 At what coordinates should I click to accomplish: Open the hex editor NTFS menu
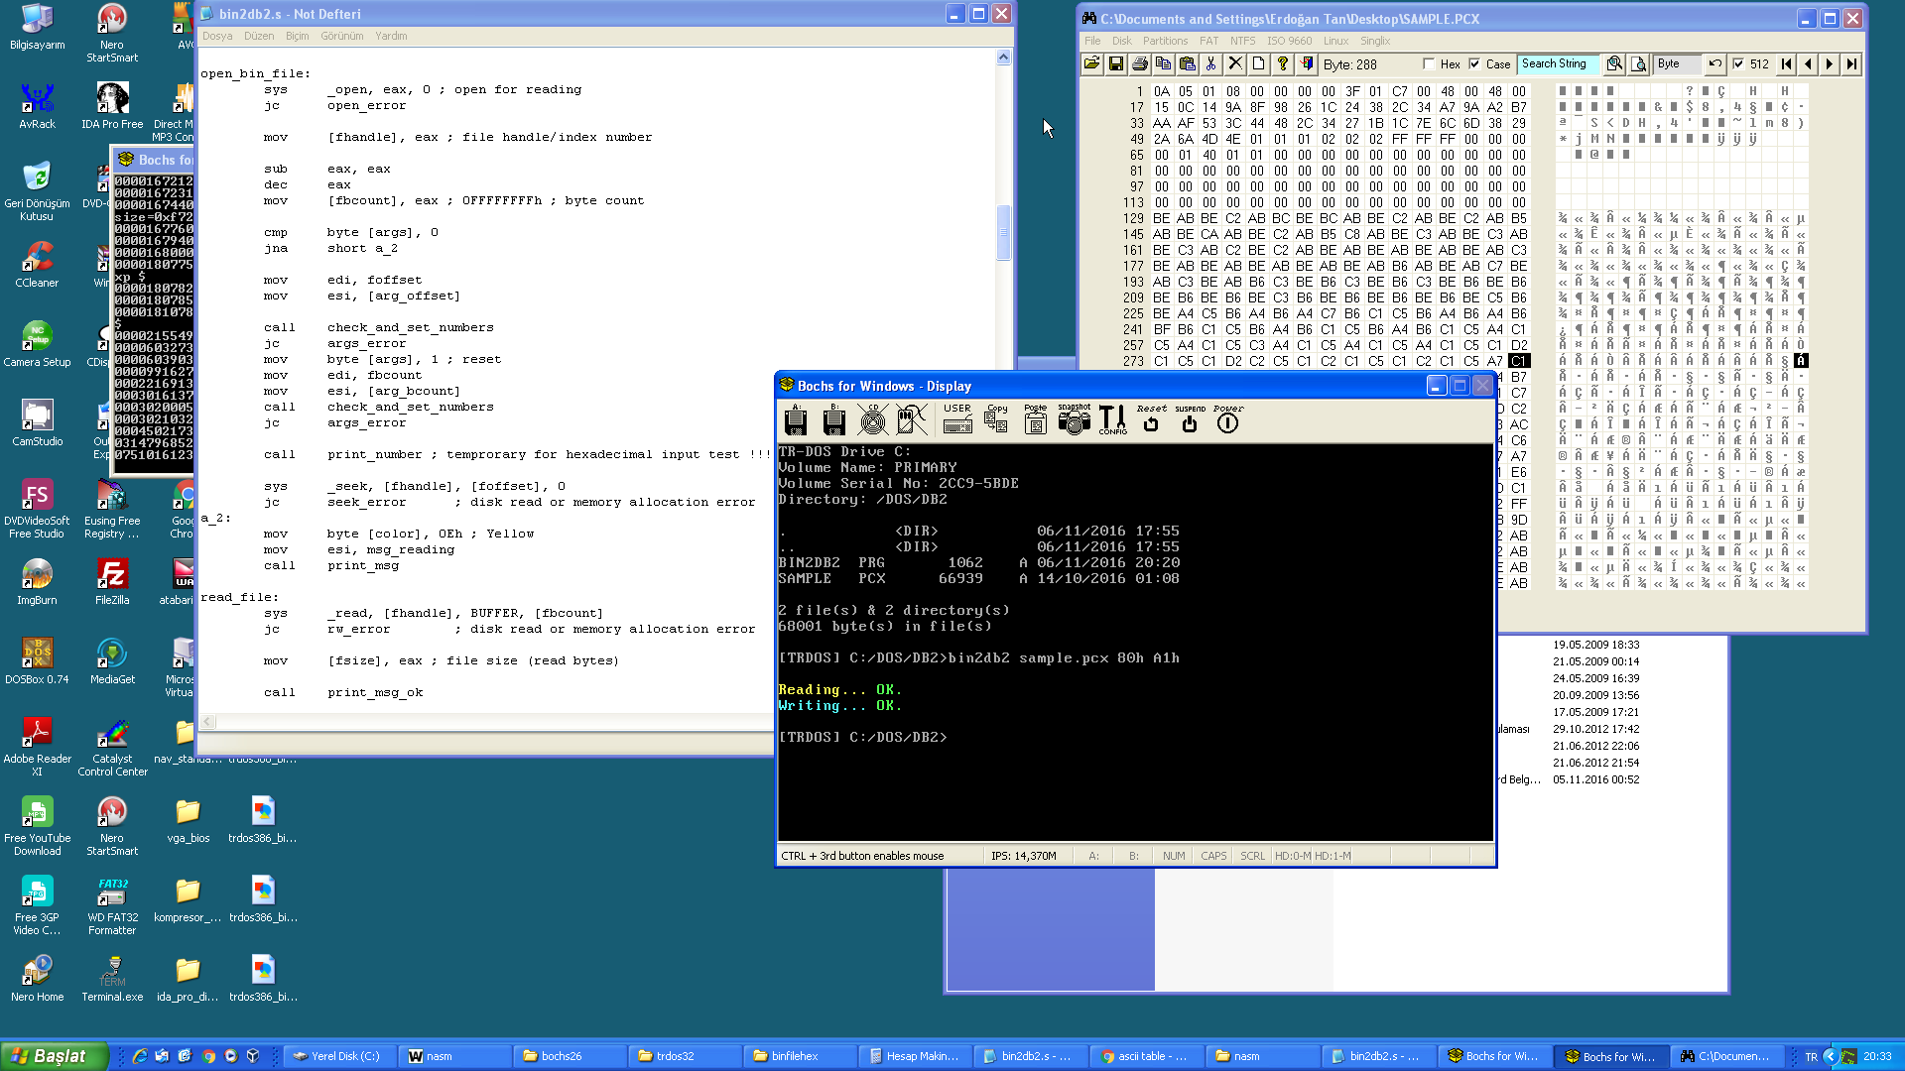(1243, 41)
